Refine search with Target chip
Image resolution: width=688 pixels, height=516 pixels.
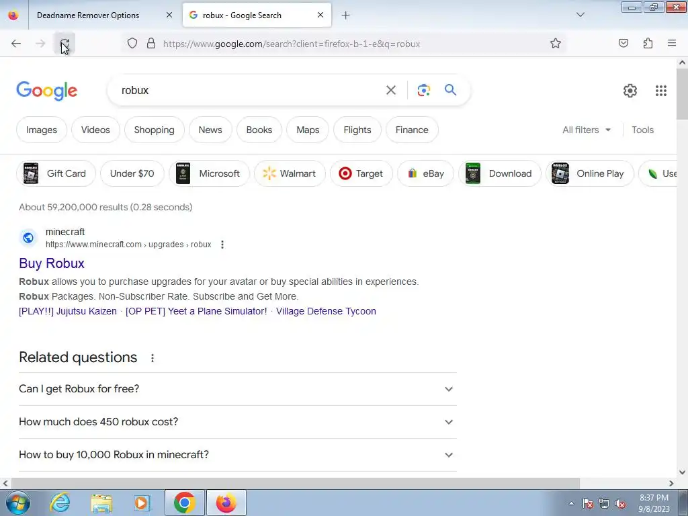tap(361, 173)
